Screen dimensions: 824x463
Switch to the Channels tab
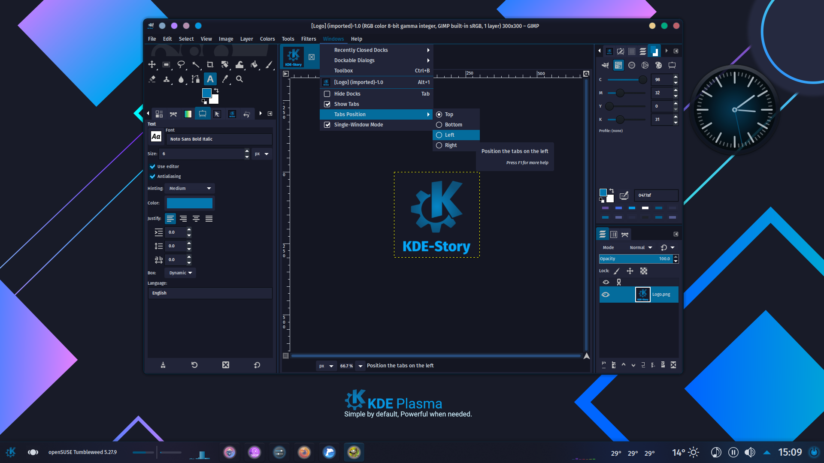tap(614, 235)
